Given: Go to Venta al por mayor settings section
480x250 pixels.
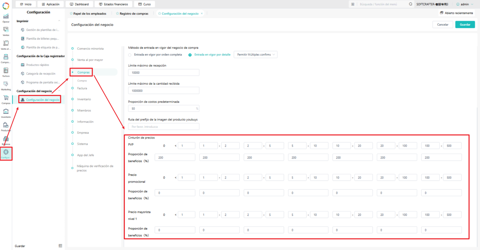Looking at the screenshot, I should pos(90,60).
